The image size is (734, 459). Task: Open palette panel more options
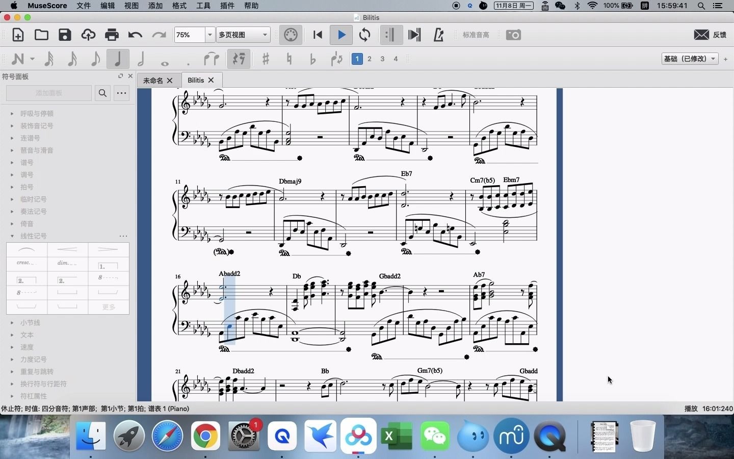[121, 93]
